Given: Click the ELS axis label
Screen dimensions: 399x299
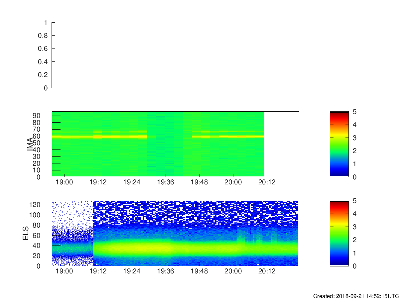Looking at the screenshot, I should pyautogui.click(x=26, y=233).
